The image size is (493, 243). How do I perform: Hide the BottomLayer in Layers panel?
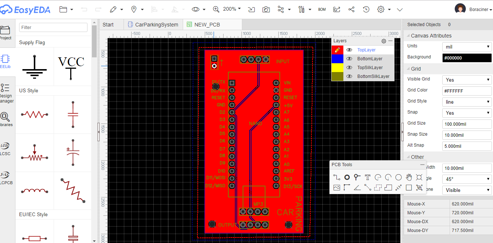tap(349, 58)
